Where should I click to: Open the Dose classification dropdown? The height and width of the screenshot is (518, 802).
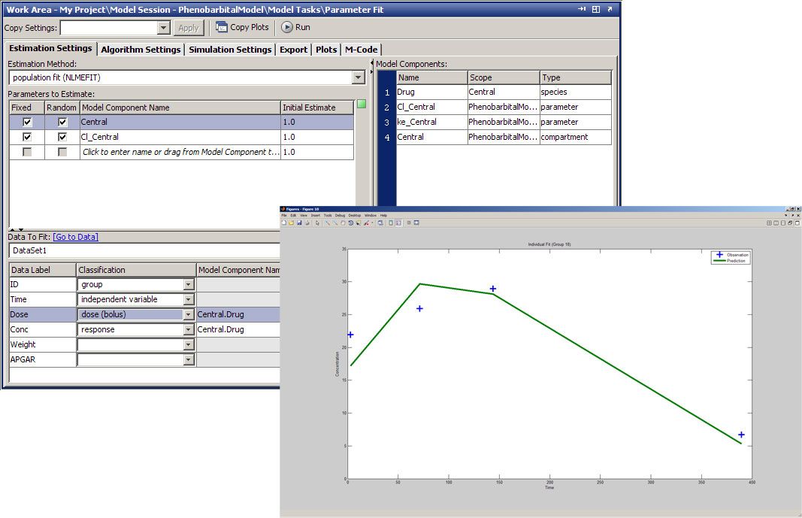[189, 314]
